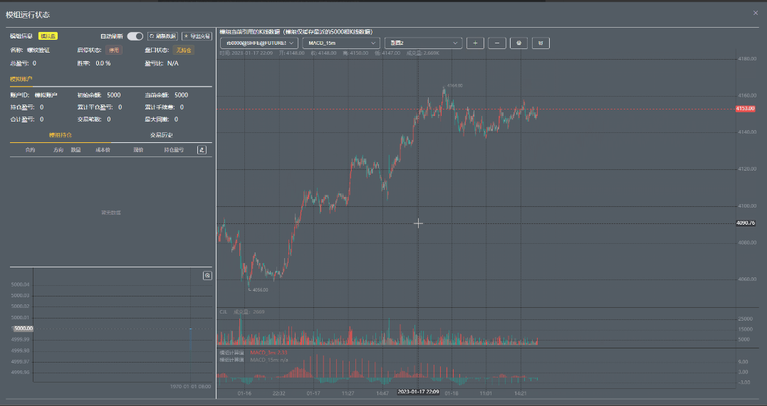767x406 pixels.
Task: Click the edit icon in positions table header
Action: [x=202, y=150]
